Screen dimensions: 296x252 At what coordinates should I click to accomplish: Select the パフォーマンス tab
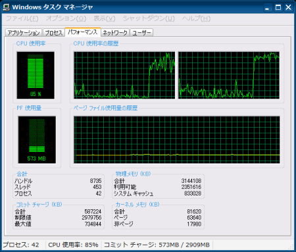83,32
